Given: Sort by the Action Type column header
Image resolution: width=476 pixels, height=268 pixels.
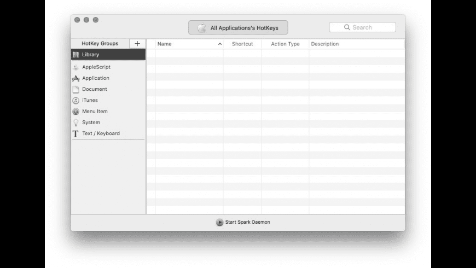Looking at the screenshot, I should [286, 44].
